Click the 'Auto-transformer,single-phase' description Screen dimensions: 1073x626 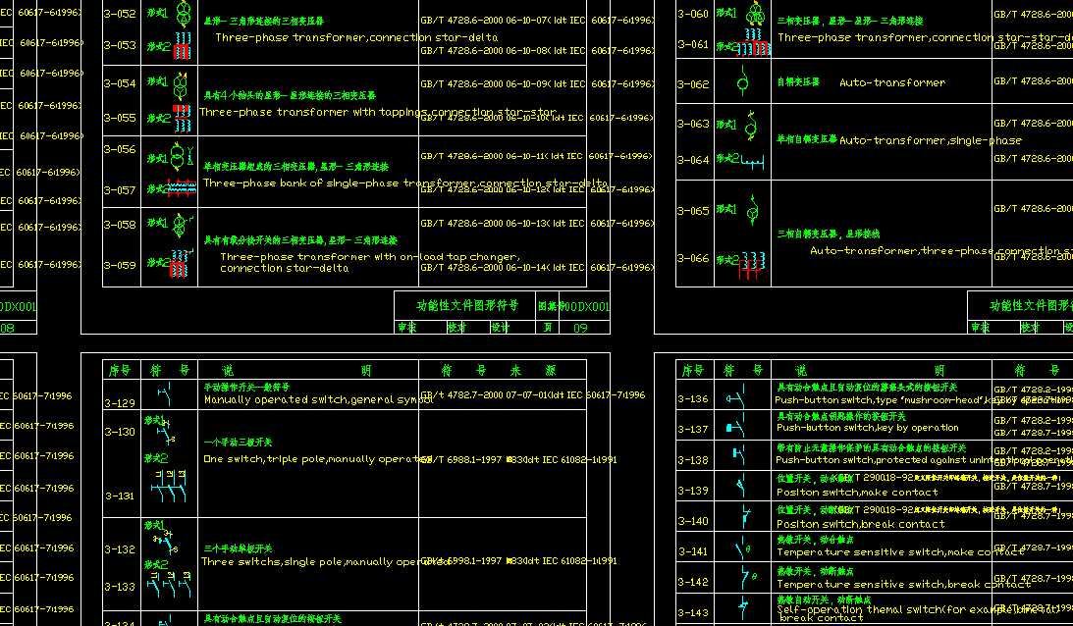(x=931, y=141)
